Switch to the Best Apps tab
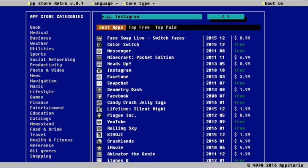Viewport: 308px width, 168px height. pyautogui.click(x=111, y=27)
